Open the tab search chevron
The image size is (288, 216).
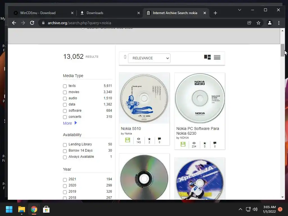tap(240, 10)
